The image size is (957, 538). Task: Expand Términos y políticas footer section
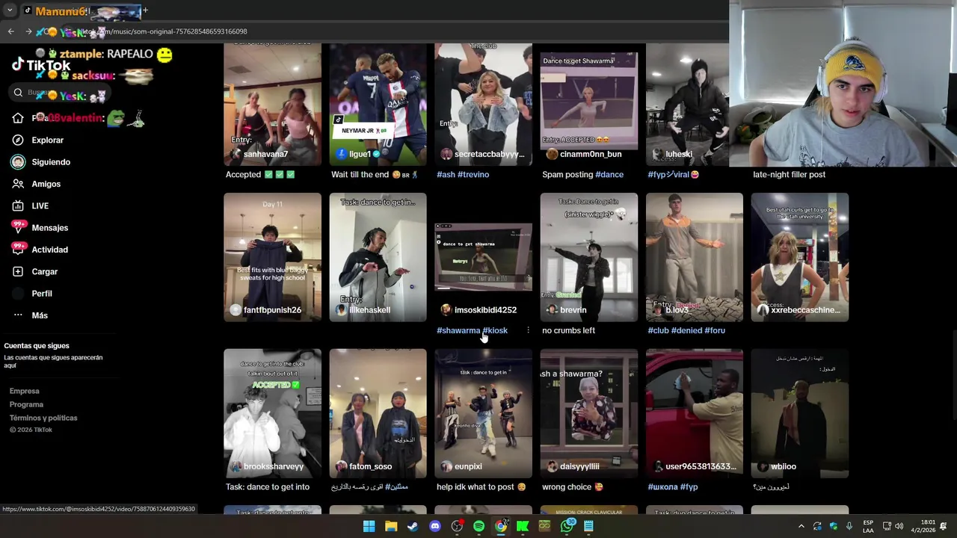pyautogui.click(x=43, y=418)
